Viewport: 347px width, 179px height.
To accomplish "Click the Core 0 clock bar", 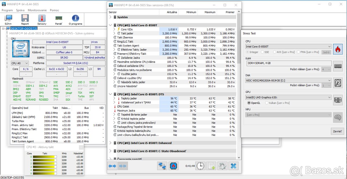I will pyautogui.click(x=45, y=157).
